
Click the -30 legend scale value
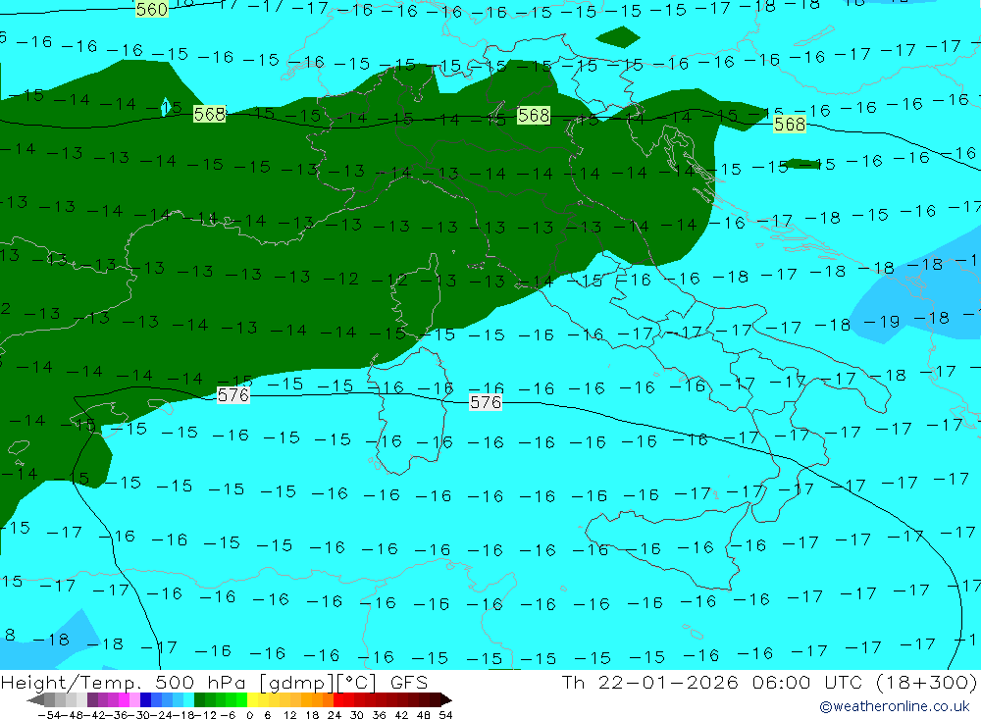pos(139,715)
